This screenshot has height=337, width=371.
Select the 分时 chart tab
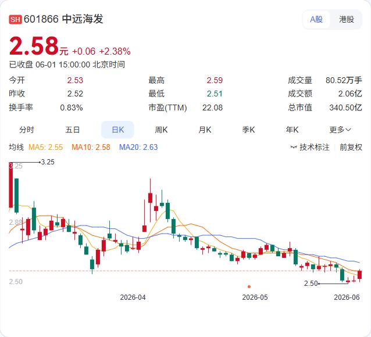27,130
